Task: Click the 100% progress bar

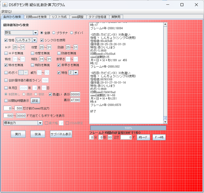Action: click(x=128, y=128)
